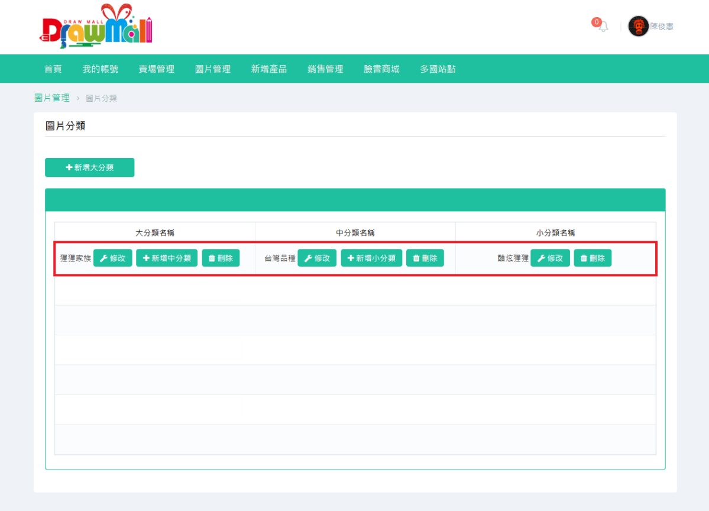Delete the 酷炫猩猩 subcategory
The height and width of the screenshot is (511, 709).
[x=593, y=258]
